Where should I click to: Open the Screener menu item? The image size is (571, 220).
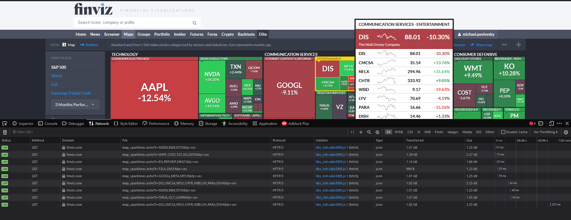(112, 34)
